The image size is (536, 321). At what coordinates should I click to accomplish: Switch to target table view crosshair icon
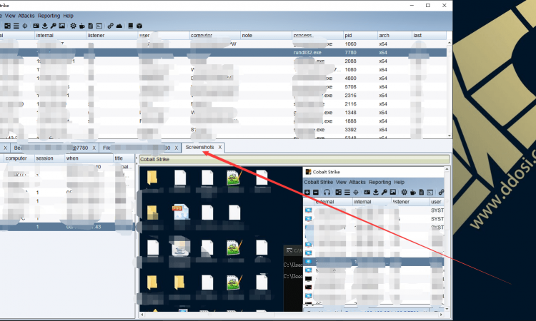(x=24, y=26)
